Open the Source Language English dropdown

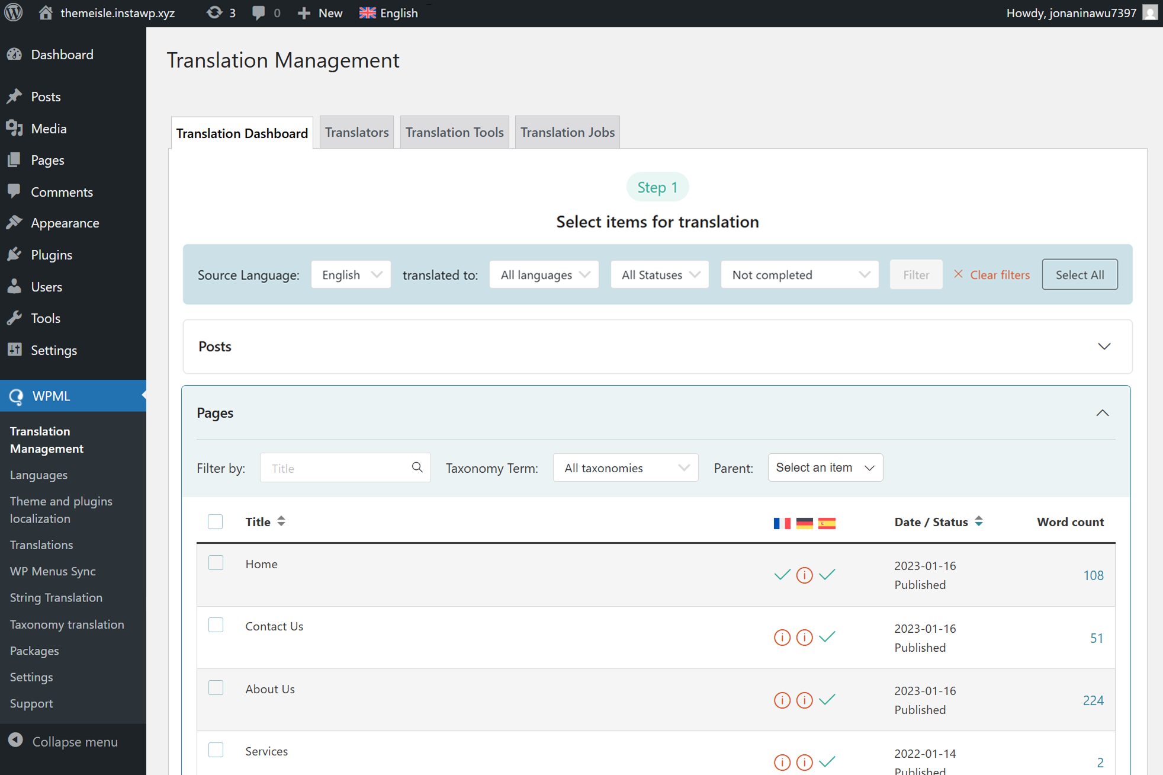point(351,275)
